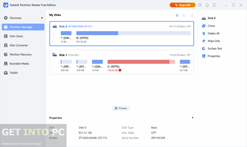Select the 500 MB FAT partition block
The height and width of the screenshot is (147, 247).
coord(66,62)
